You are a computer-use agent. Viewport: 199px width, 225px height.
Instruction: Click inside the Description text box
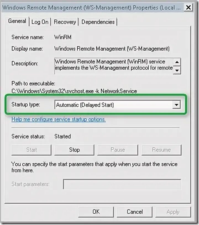[x=114, y=66]
